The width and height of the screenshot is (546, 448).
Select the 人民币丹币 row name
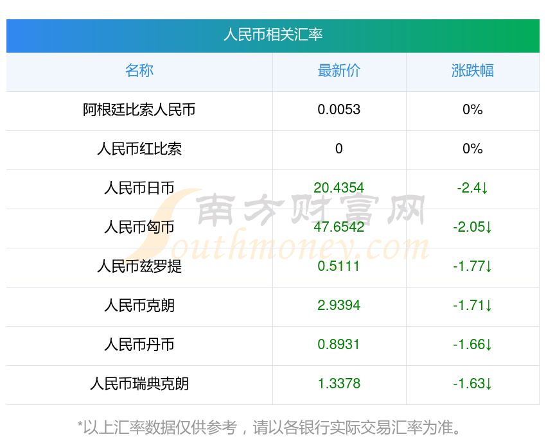pos(139,345)
